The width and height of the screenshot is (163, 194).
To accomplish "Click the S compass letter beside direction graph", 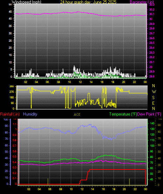I will 153,98.
